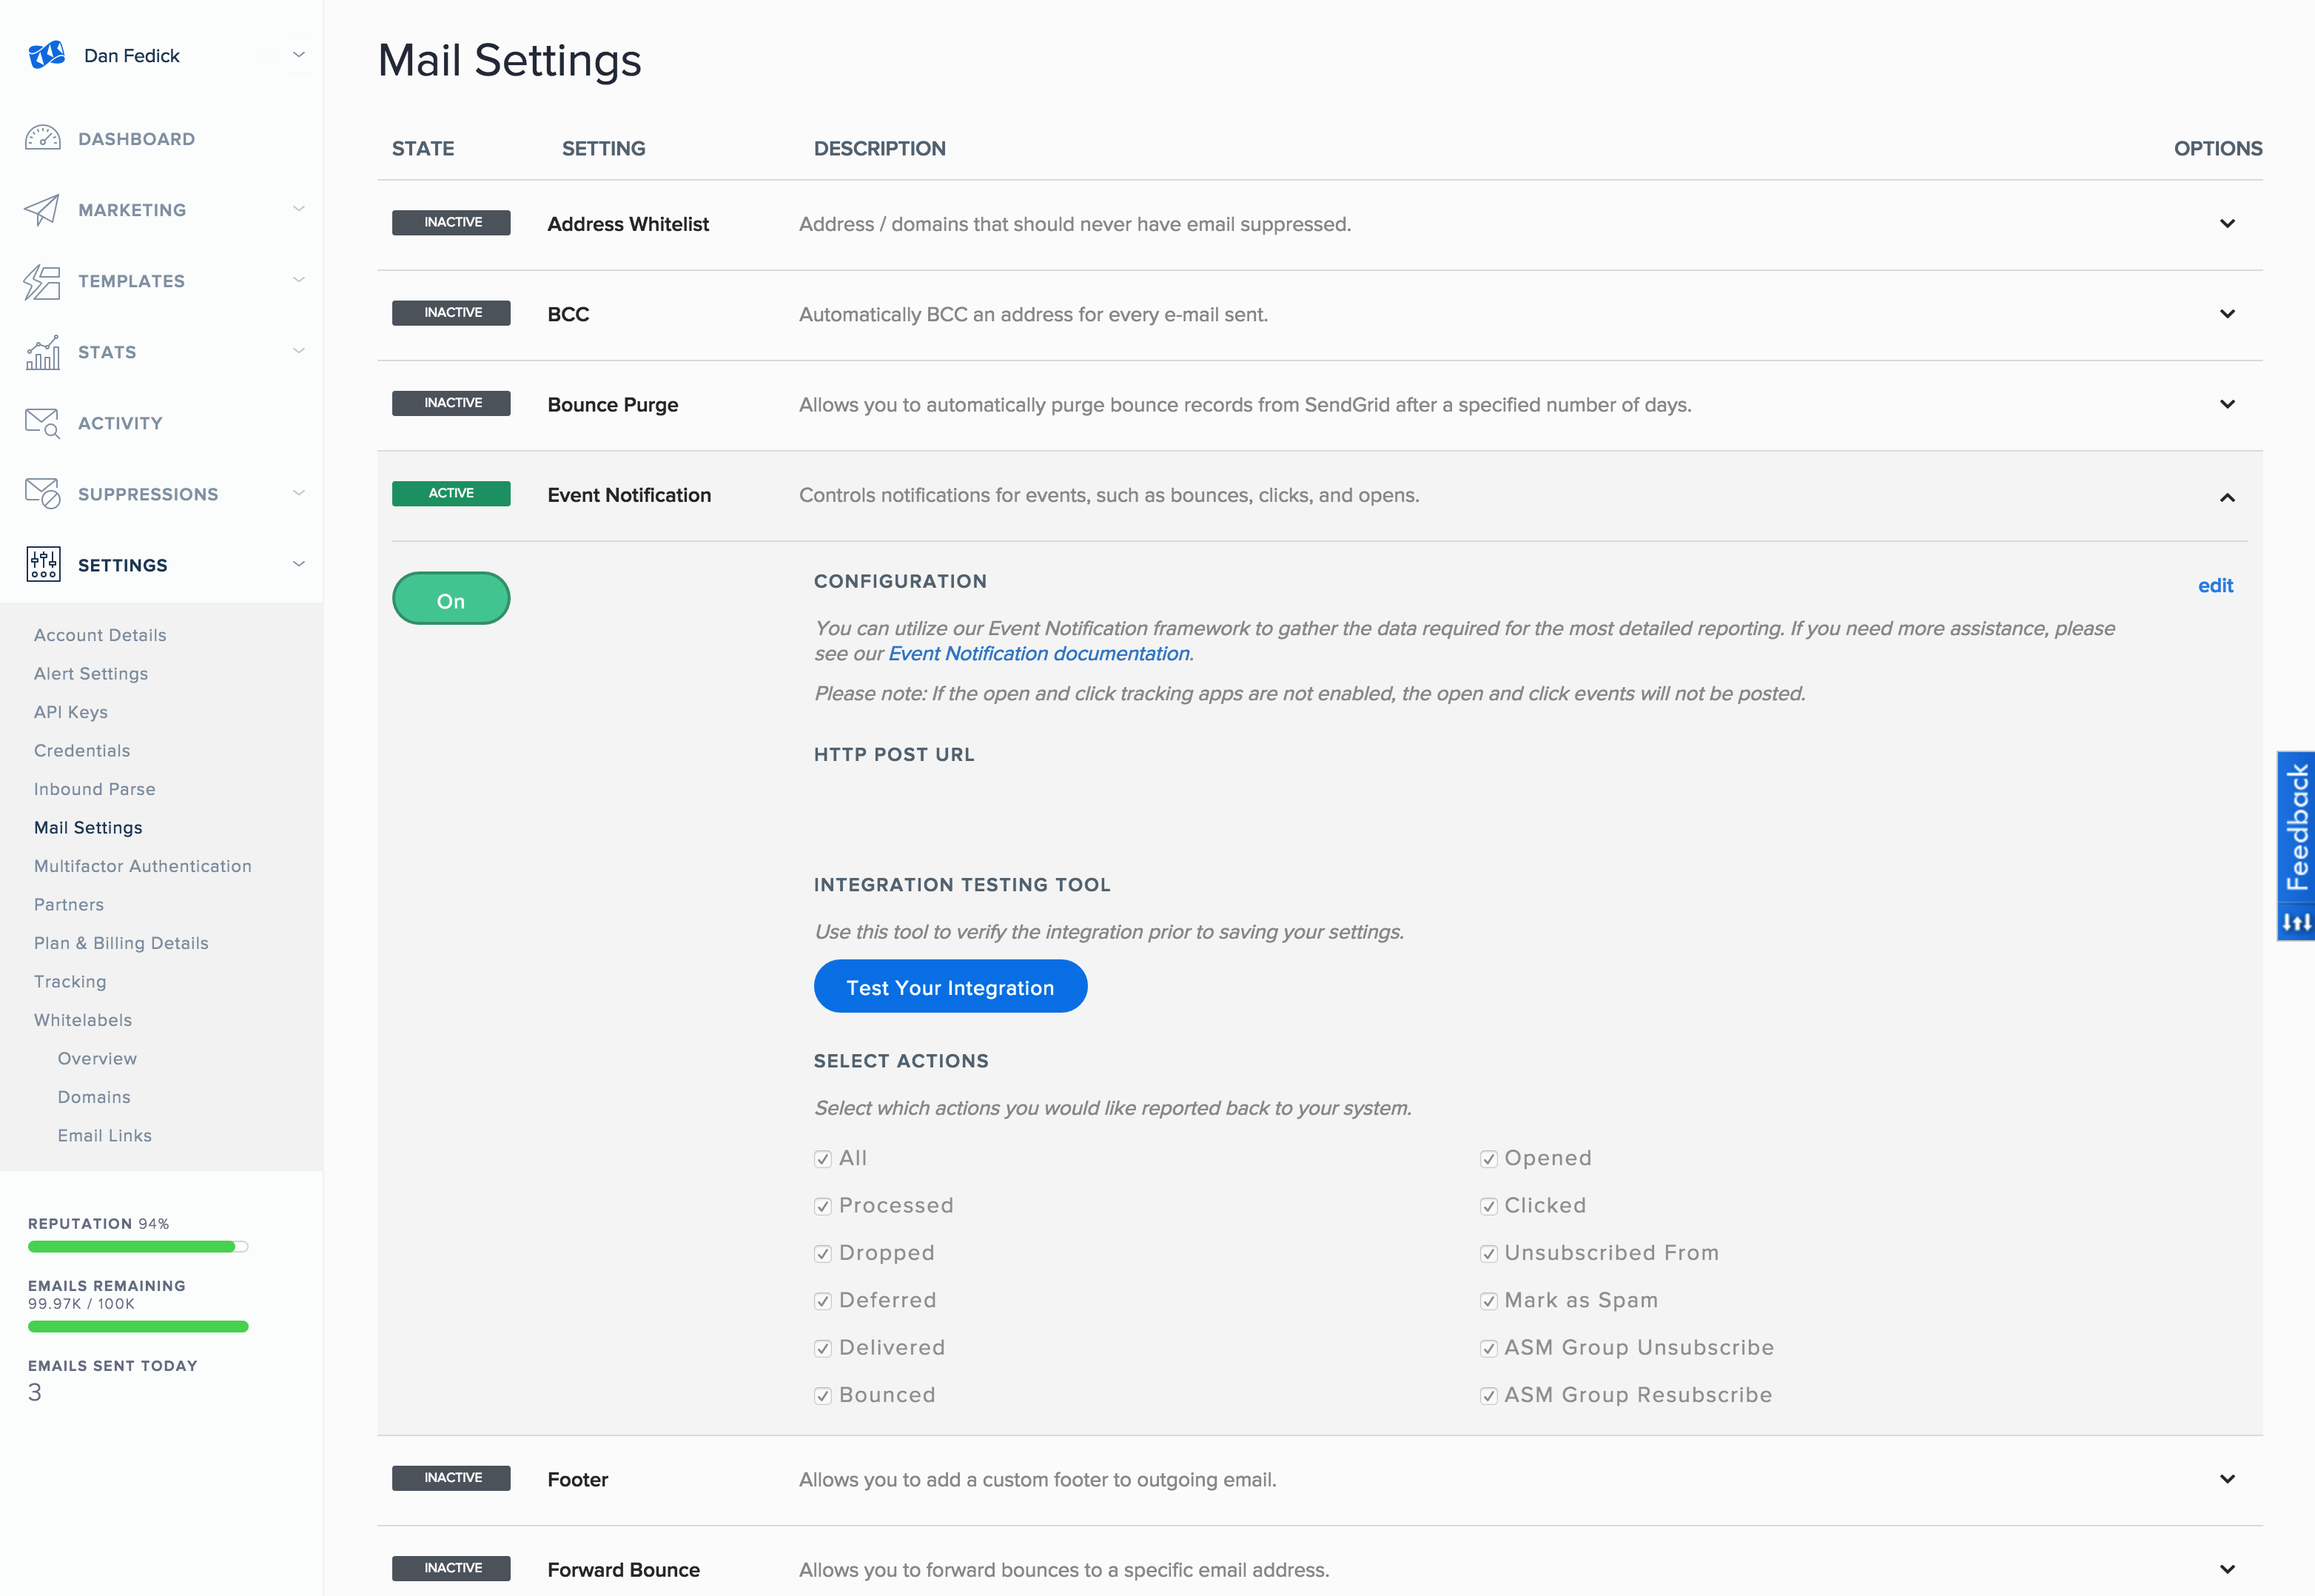Collapse the Event Notification section chevron
This screenshot has width=2315, height=1596.
(2226, 497)
